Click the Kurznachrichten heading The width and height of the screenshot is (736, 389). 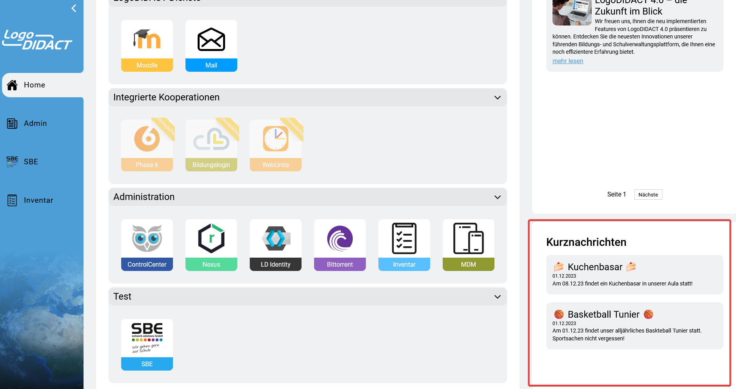point(586,242)
